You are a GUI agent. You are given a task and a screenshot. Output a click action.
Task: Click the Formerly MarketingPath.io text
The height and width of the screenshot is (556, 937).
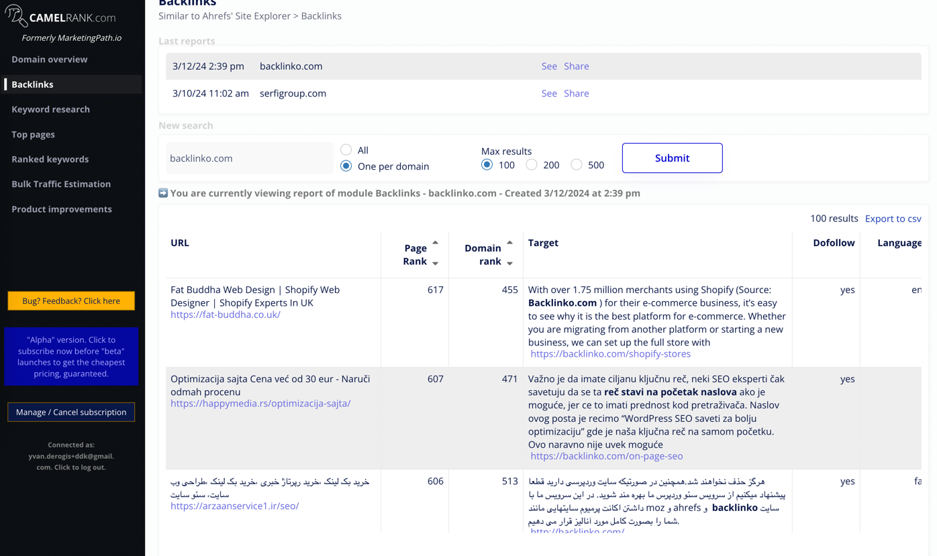point(72,38)
